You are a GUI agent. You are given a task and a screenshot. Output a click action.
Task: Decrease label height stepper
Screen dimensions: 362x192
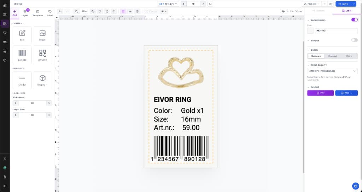click(x=16, y=115)
